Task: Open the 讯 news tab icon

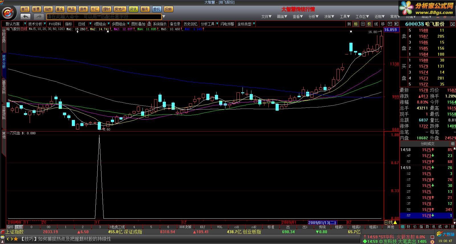Action: point(434,227)
